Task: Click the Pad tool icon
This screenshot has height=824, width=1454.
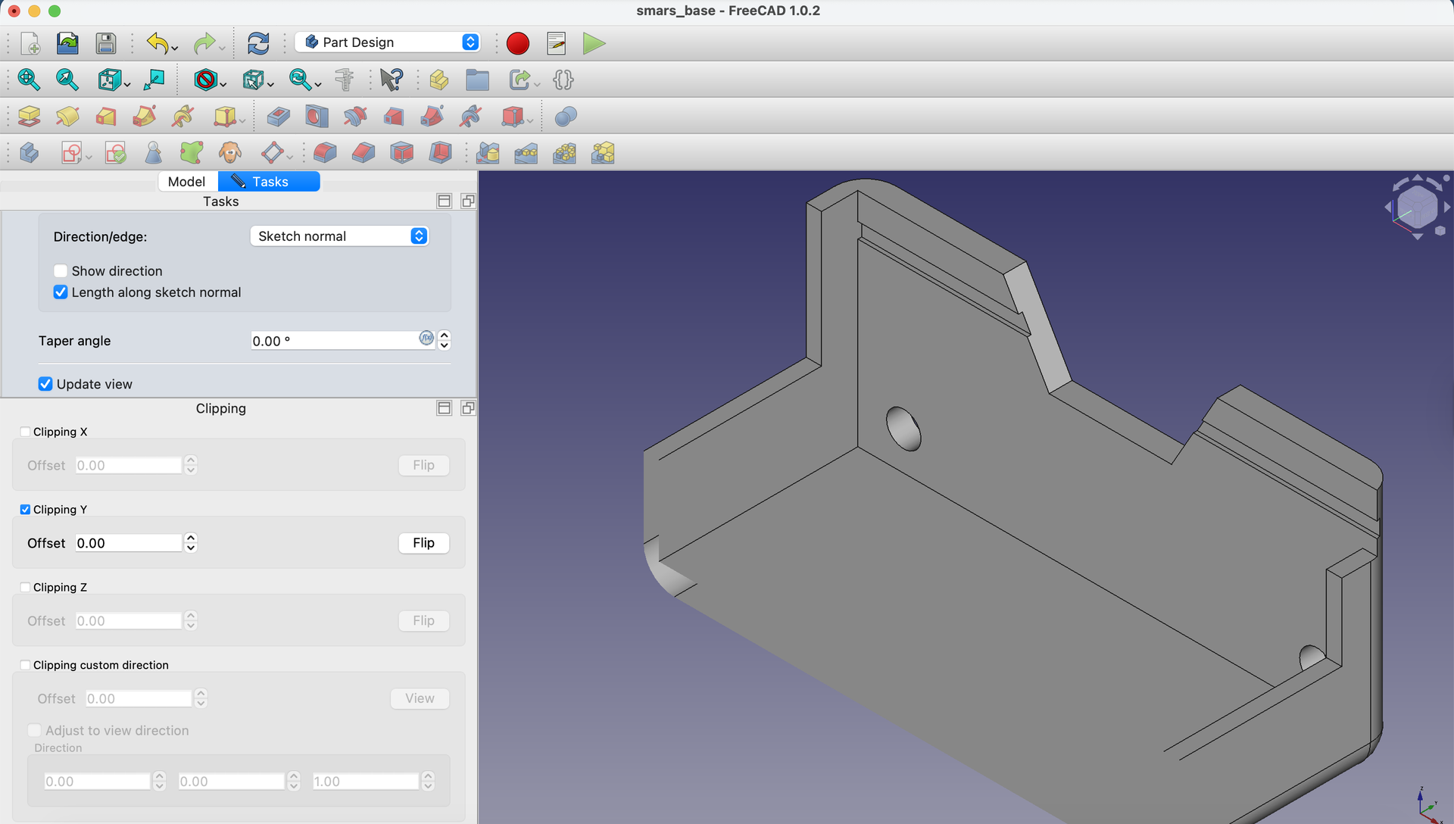Action: [29, 116]
